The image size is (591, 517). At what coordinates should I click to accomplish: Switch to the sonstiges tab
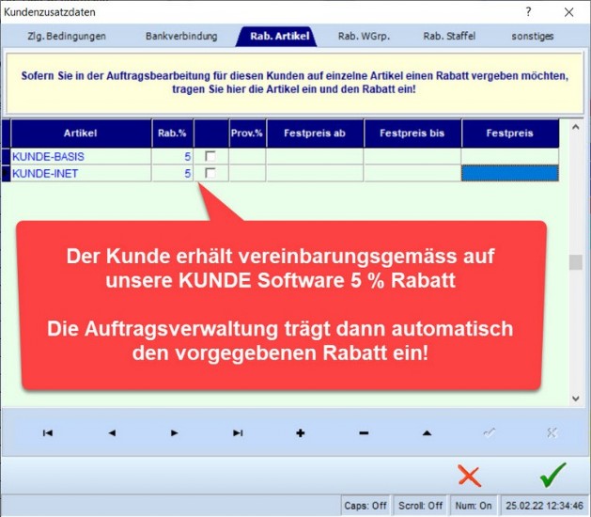[x=533, y=36]
